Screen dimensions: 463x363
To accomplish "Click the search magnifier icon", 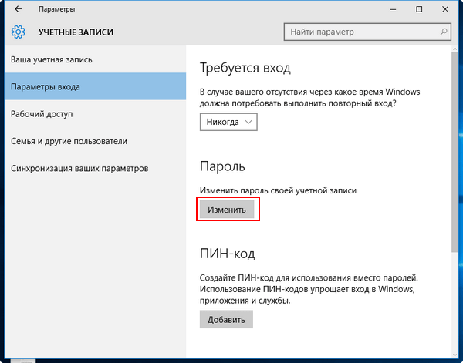I will (x=443, y=32).
